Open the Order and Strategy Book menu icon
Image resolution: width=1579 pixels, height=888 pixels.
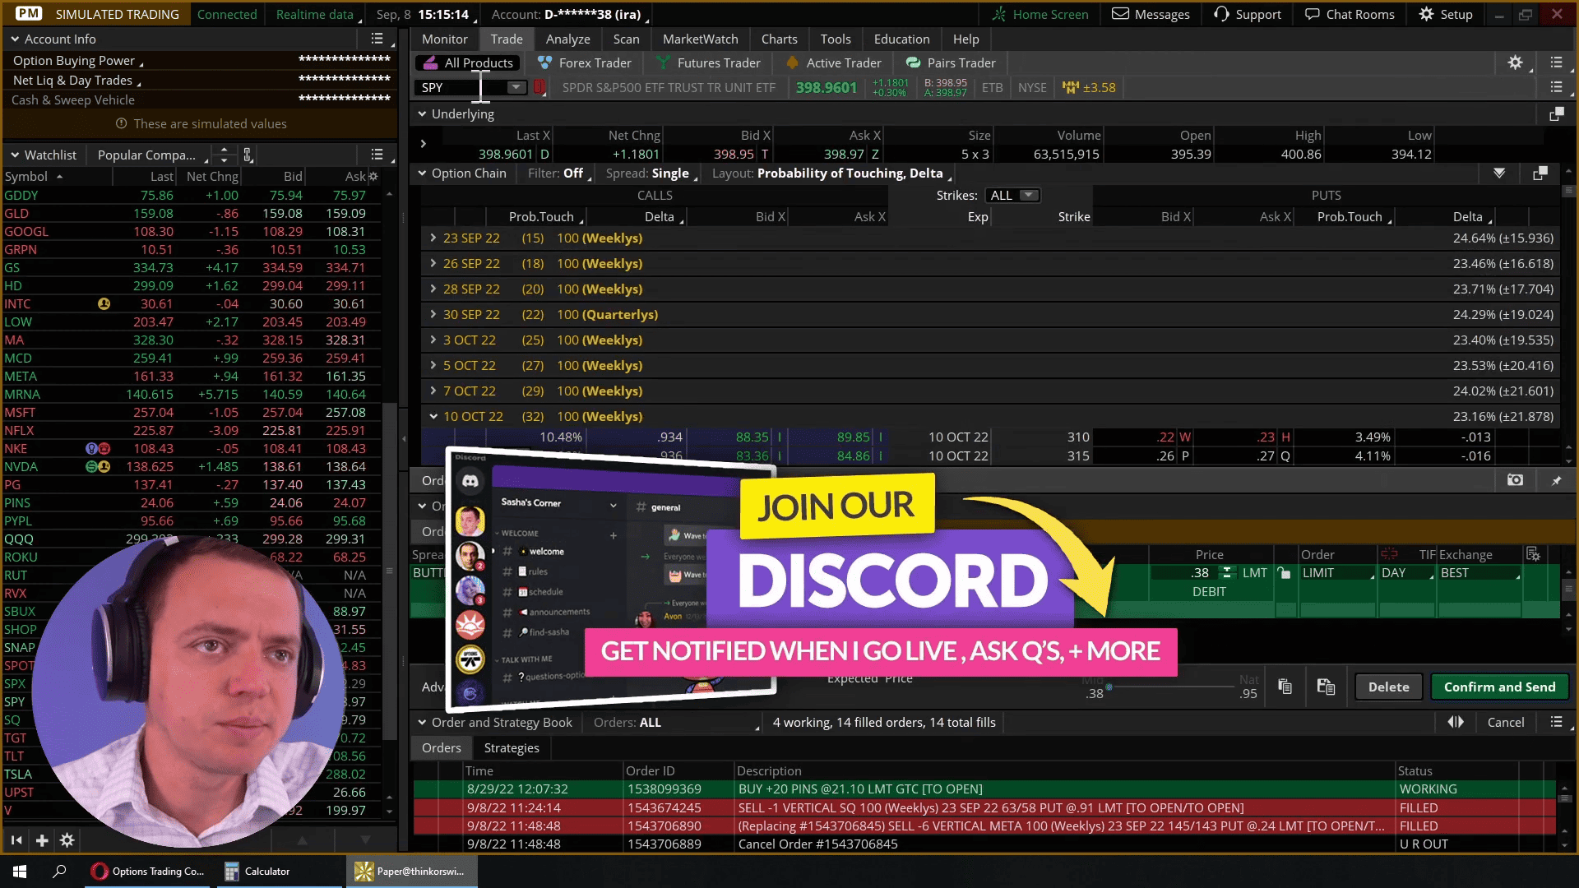point(1556,722)
